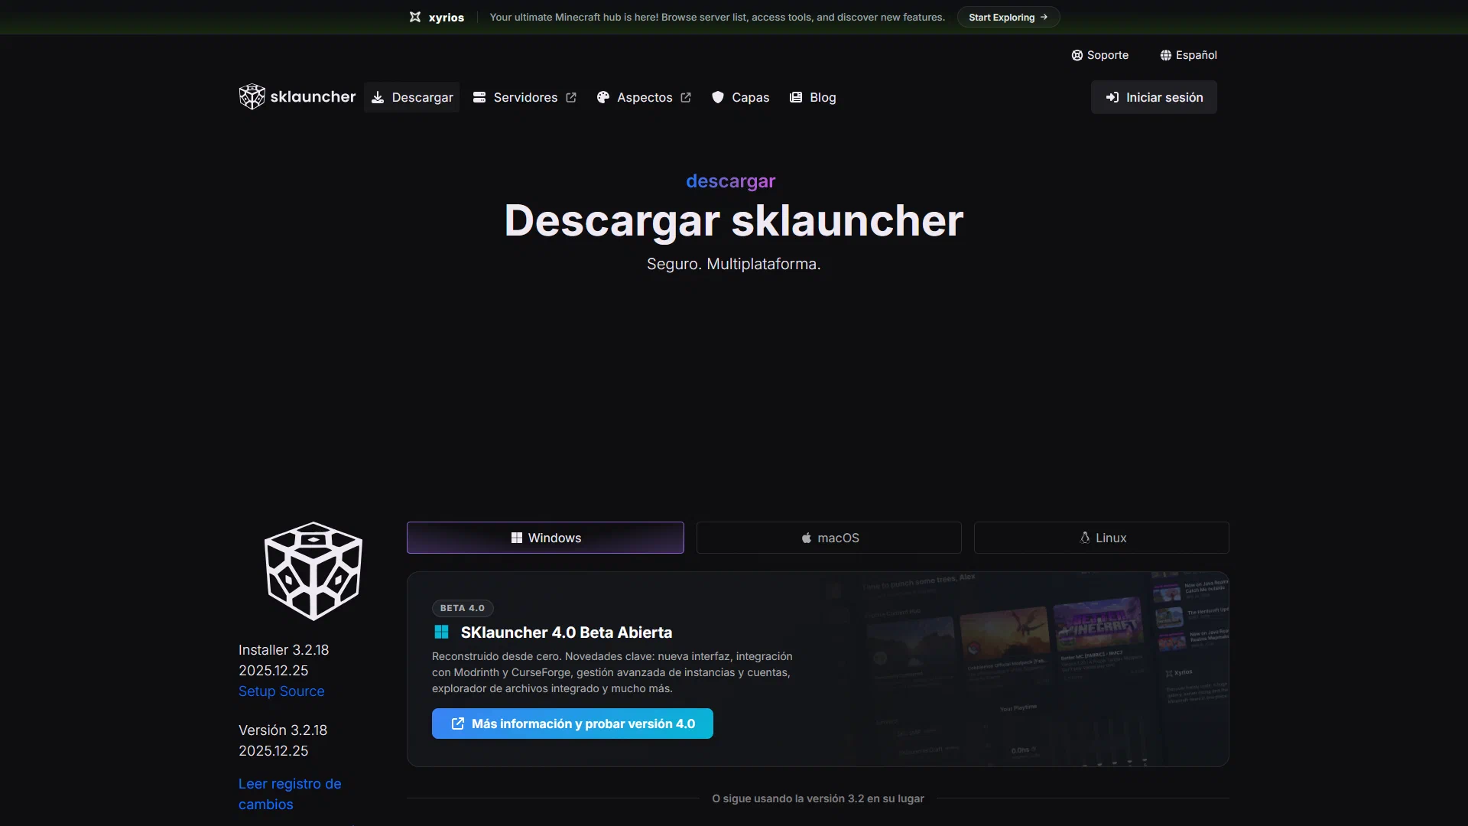Click the newspaper icon beside Blog

coord(796,97)
